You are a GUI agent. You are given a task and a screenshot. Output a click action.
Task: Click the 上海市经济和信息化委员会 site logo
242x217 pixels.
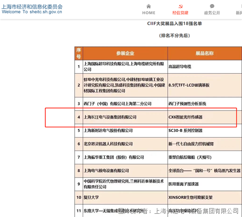click(x=32, y=7)
